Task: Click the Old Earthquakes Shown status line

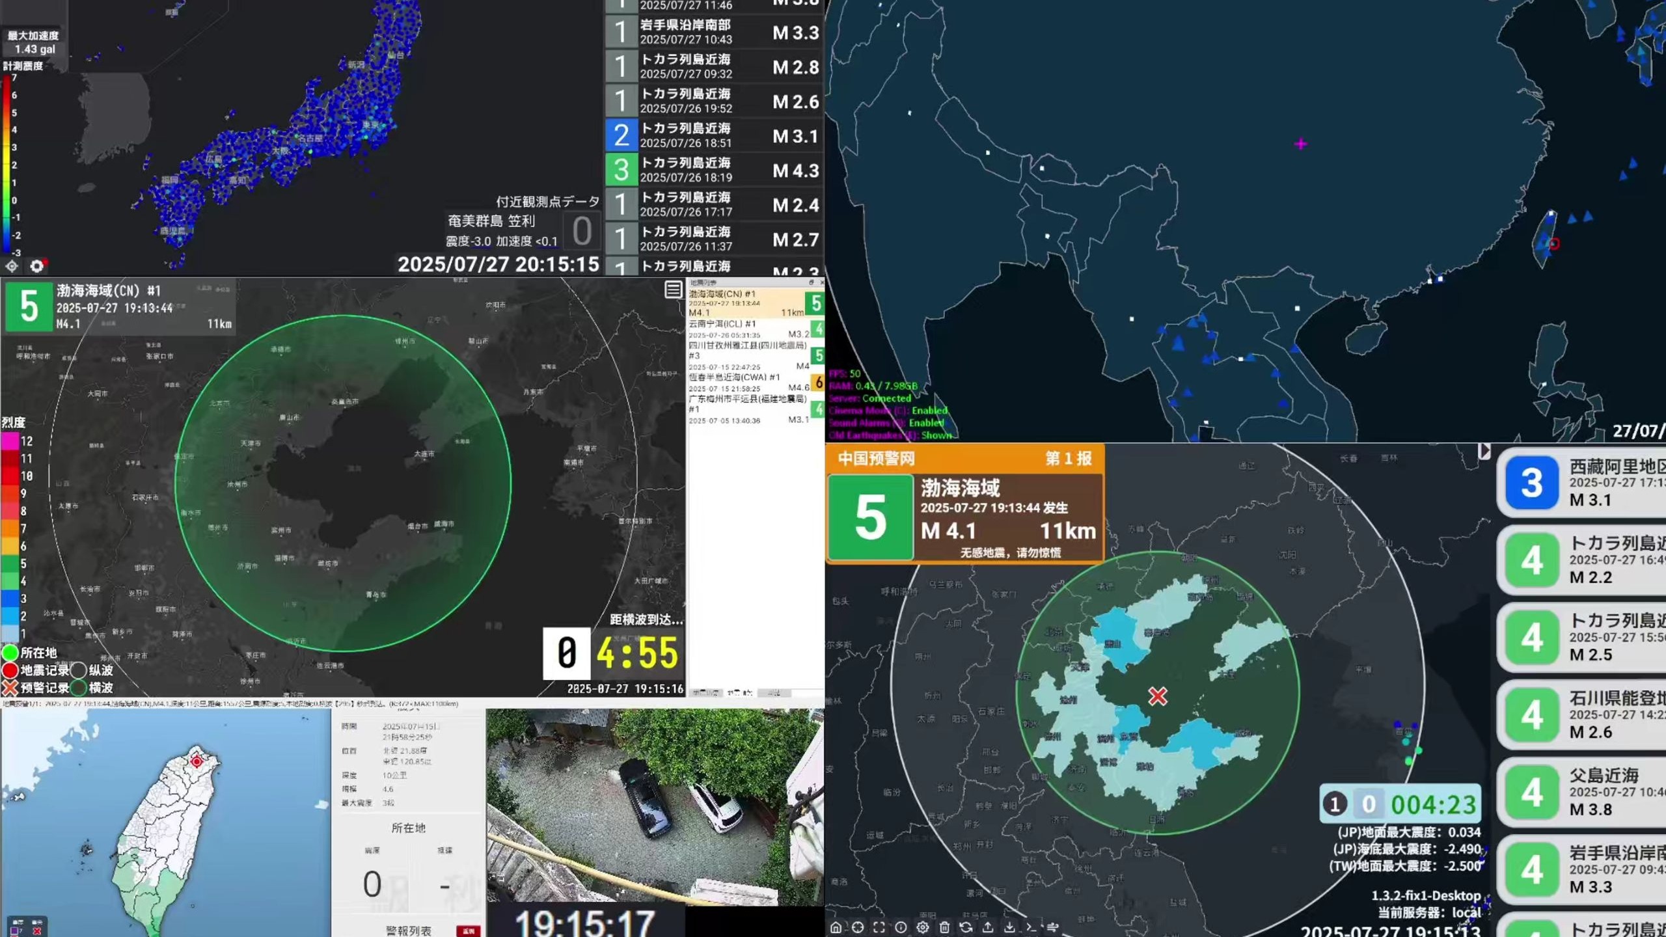Action: 890,435
